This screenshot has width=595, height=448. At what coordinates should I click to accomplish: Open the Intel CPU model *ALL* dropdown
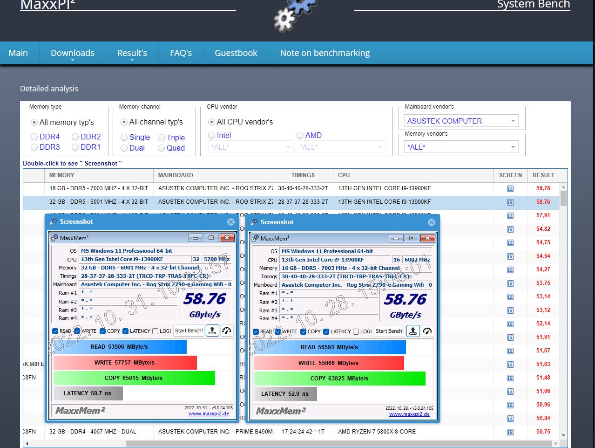pos(250,147)
